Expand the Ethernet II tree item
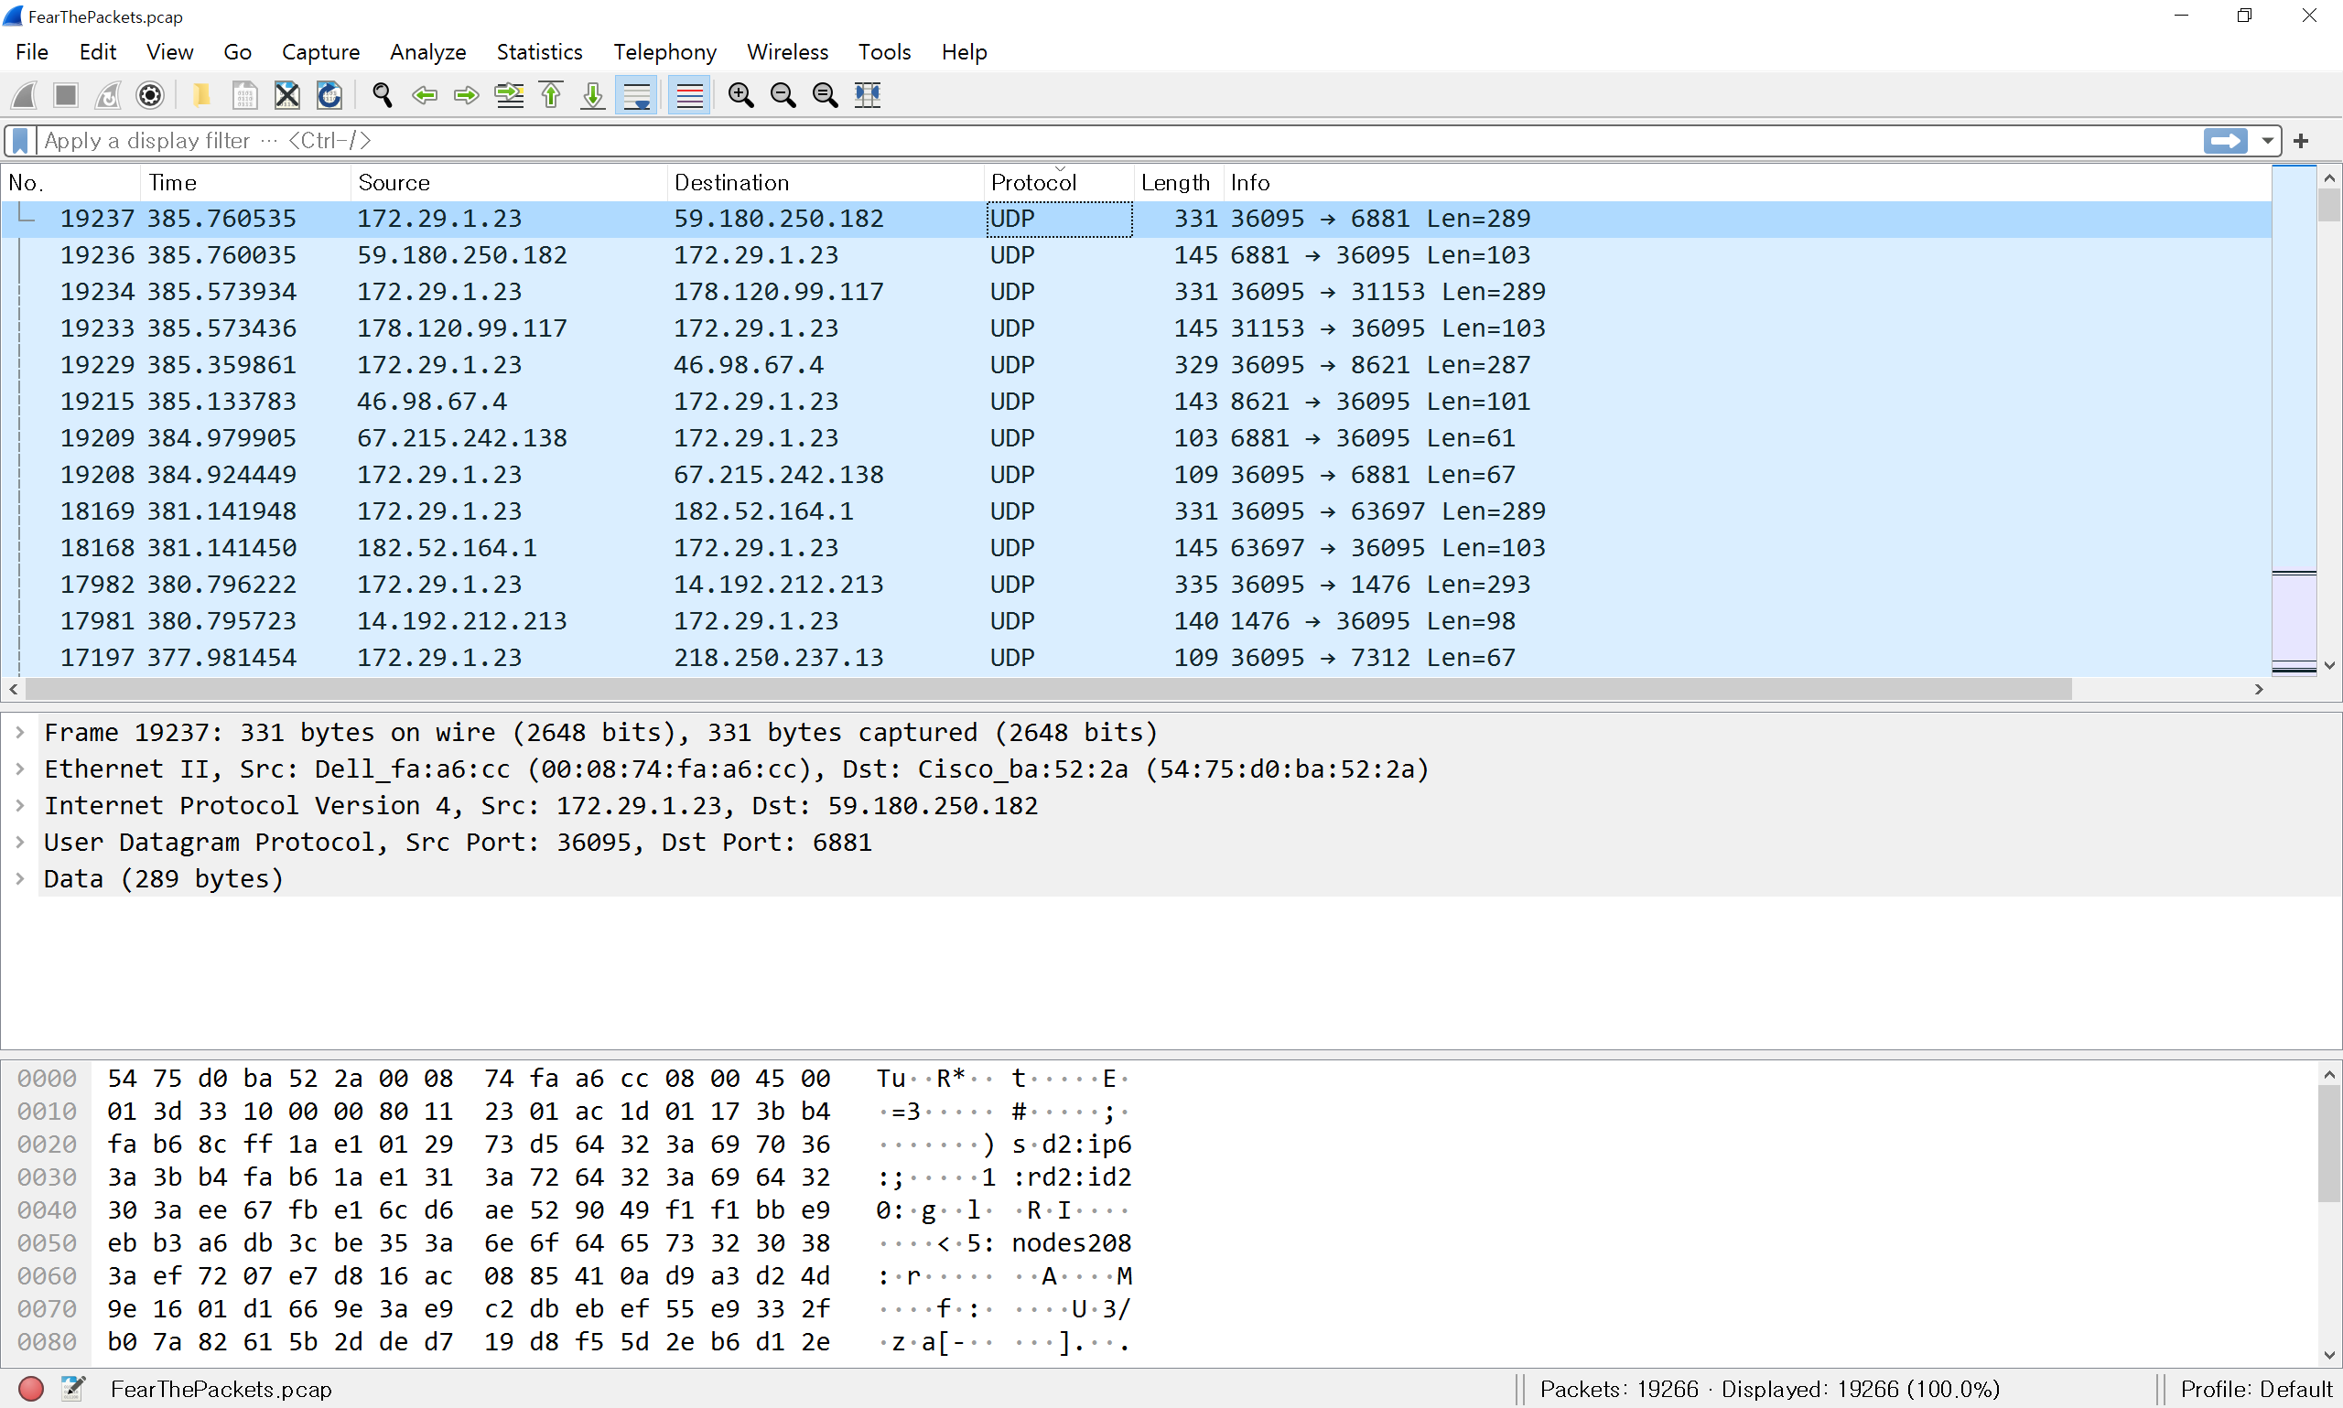The image size is (2343, 1408). 20,768
